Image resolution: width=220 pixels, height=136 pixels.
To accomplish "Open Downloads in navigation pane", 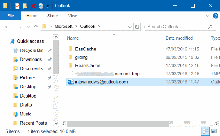I will tap(31, 59).
